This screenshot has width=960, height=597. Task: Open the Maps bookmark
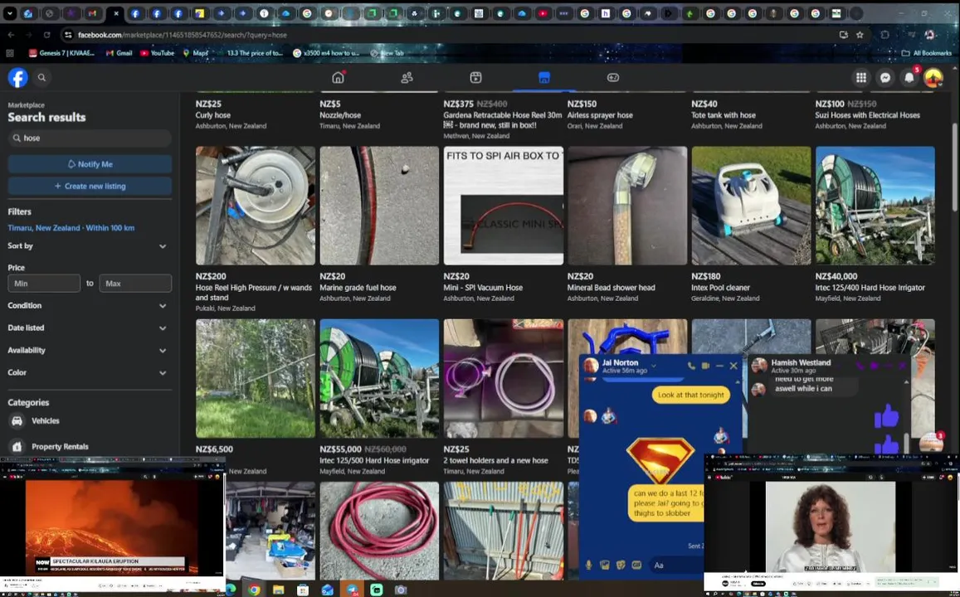pyautogui.click(x=195, y=53)
